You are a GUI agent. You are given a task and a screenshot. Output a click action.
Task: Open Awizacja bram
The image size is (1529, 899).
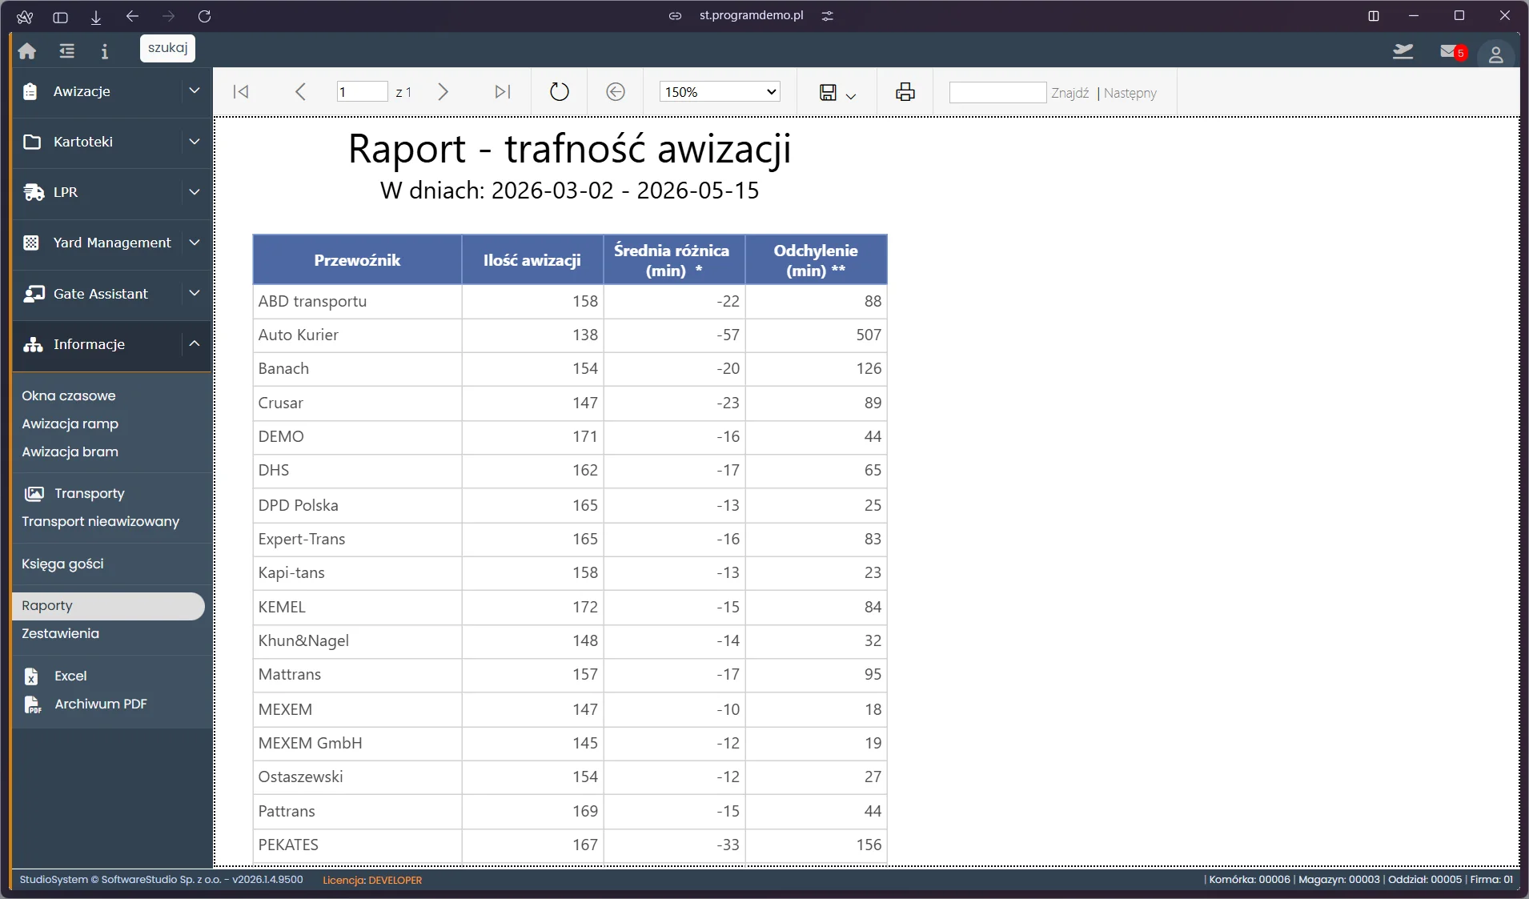click(70, 452)
